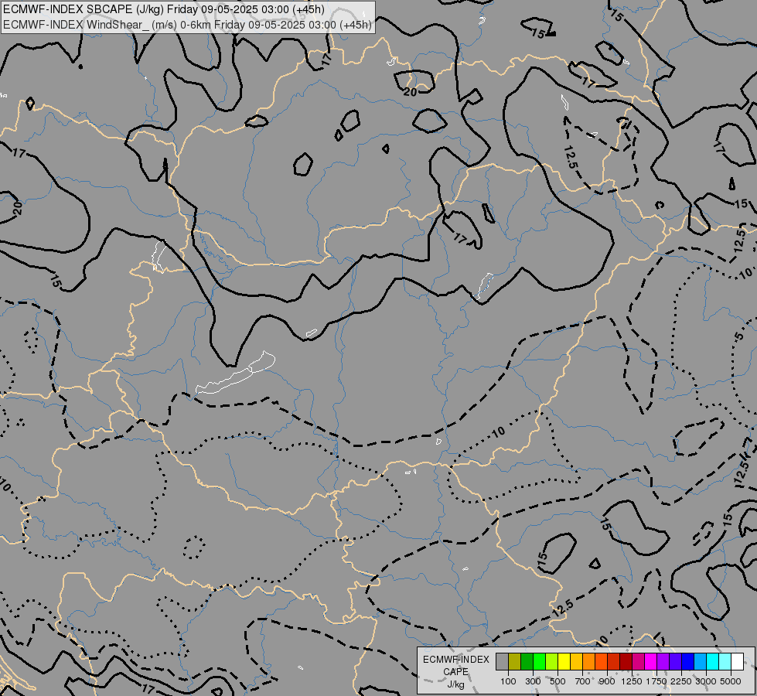Click the WindShear 0-6km title line
This screenshot has width=757, height=696.
point(187,25)
